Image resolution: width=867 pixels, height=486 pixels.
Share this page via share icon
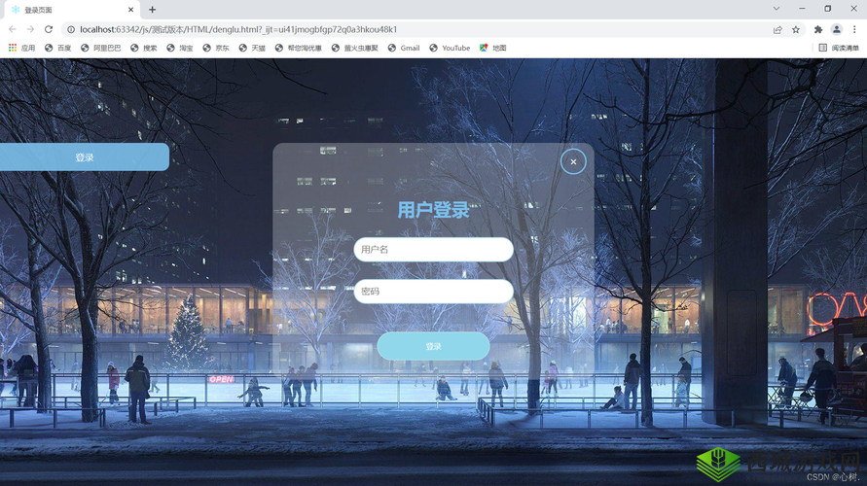point(777,30)
